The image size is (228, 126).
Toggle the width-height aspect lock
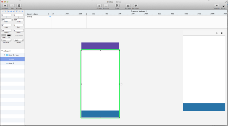pyautogui.click(x=12, y=20)
